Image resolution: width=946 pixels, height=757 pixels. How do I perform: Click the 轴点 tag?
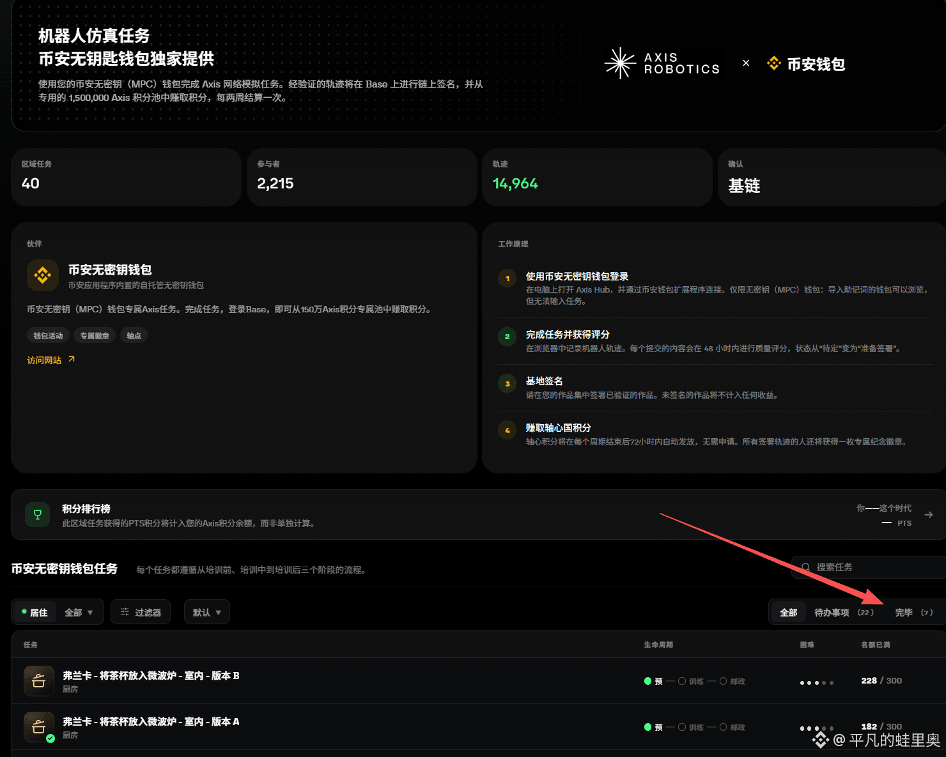pos(134,335)
